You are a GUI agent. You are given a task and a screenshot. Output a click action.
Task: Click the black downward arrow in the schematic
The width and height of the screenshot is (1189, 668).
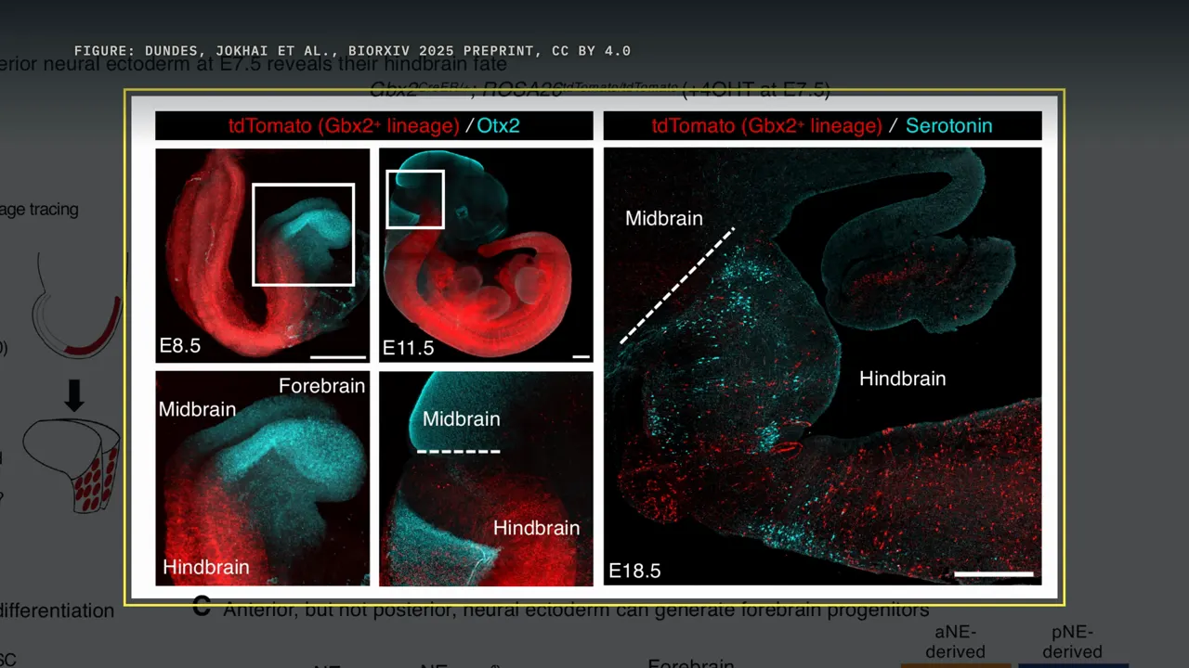[x=73, y=395]
